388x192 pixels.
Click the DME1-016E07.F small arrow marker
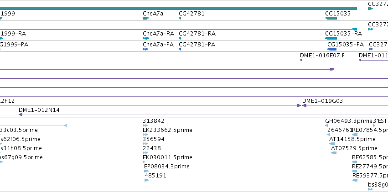coord(301,60)
